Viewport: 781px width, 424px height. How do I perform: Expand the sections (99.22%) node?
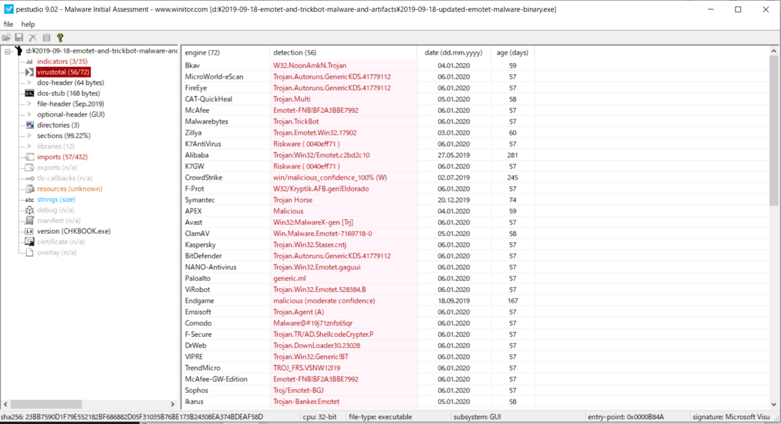pos(29,135)
